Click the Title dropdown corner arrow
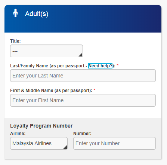Viewport: 167px width, 165px height. [80, 55]
